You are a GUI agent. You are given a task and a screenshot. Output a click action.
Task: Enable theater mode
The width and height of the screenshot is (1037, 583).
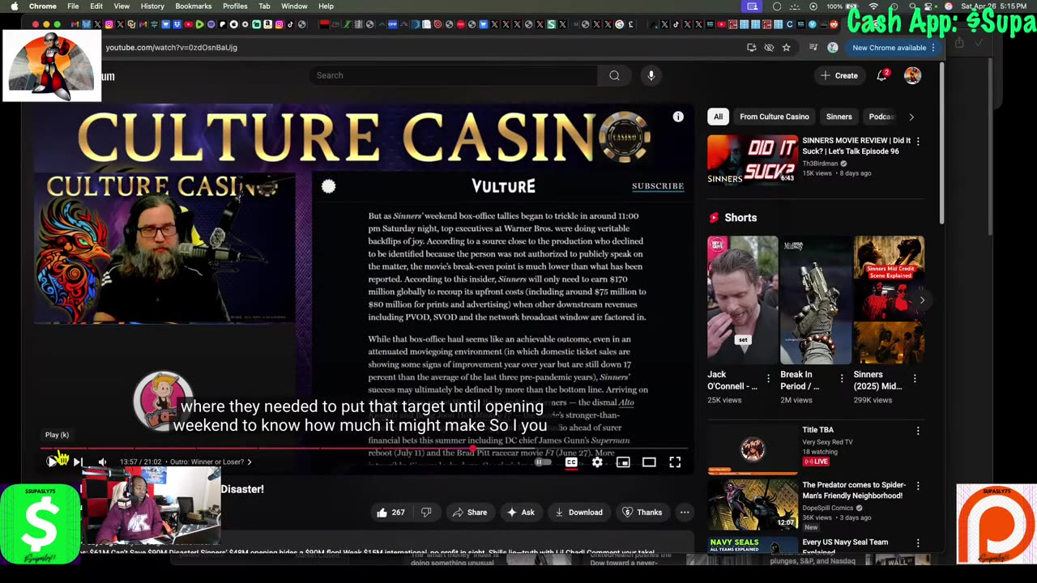click(649, 462)
